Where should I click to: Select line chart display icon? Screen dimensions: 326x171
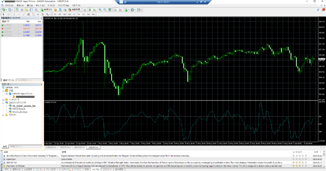[x=95, y=10]
